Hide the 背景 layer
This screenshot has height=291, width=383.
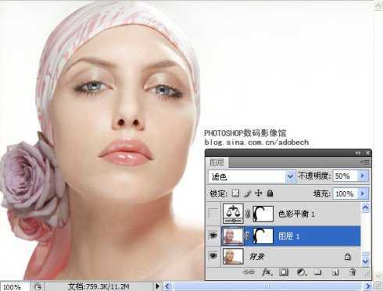(213, 256)
